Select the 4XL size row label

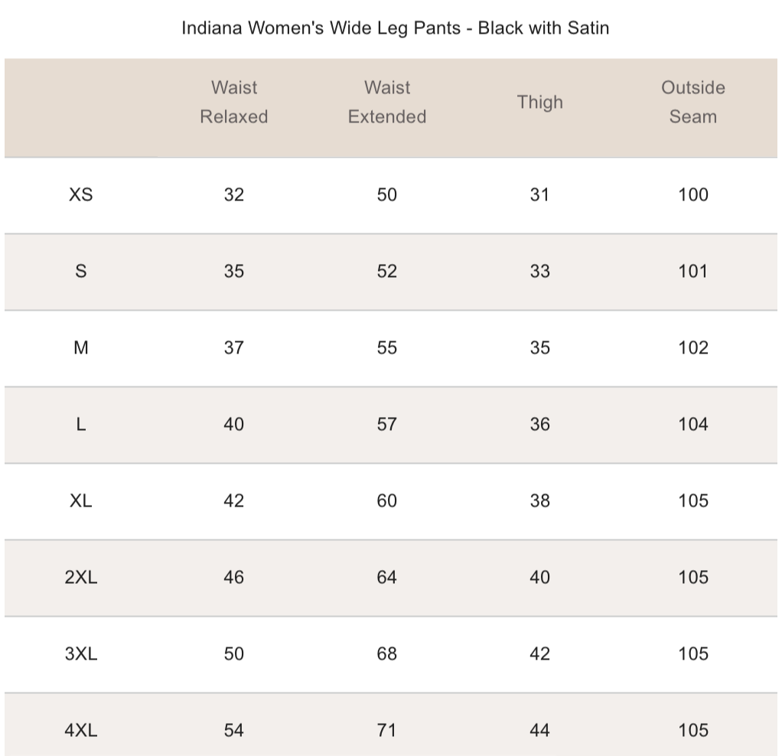coord(81,730)
